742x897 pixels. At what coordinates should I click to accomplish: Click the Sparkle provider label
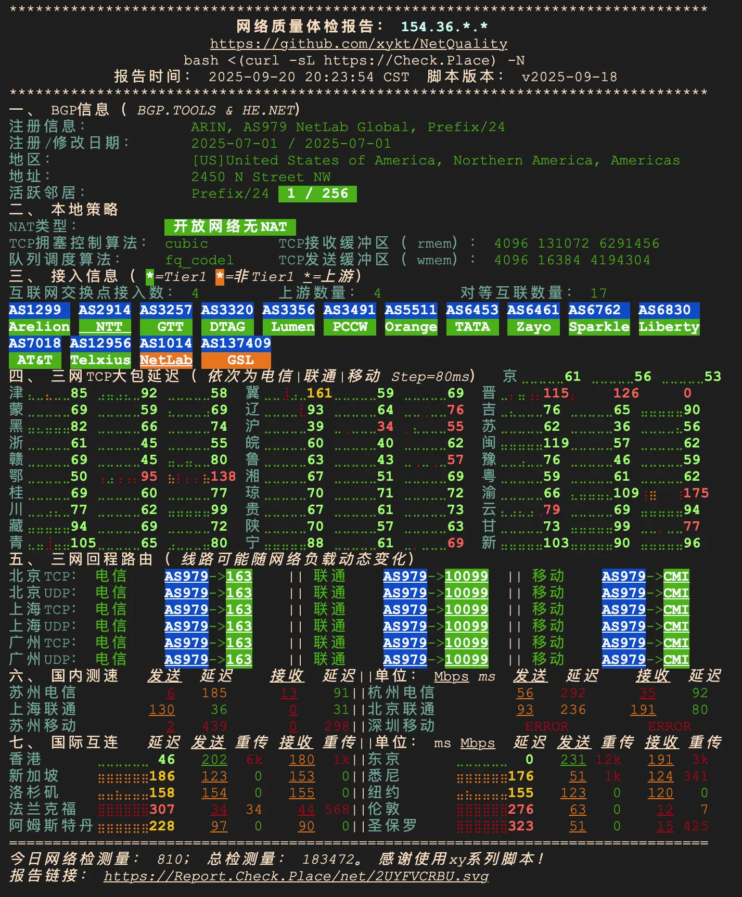tap(599, 327)
